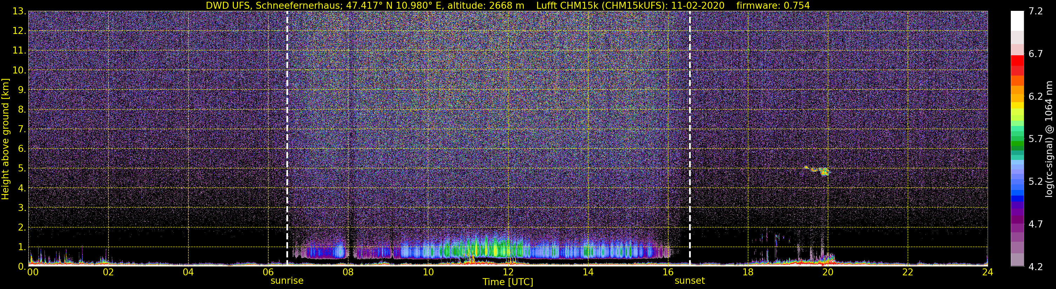This screenshot has height=289, width=1056.
Task: Click the white segment of the colorbar
Action: click(x=1017, y=21)
